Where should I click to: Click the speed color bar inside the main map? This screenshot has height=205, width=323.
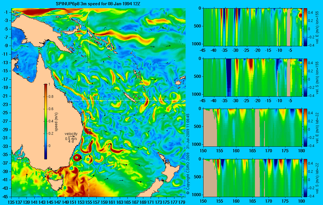pyautogui.click(x=46, y=122)
